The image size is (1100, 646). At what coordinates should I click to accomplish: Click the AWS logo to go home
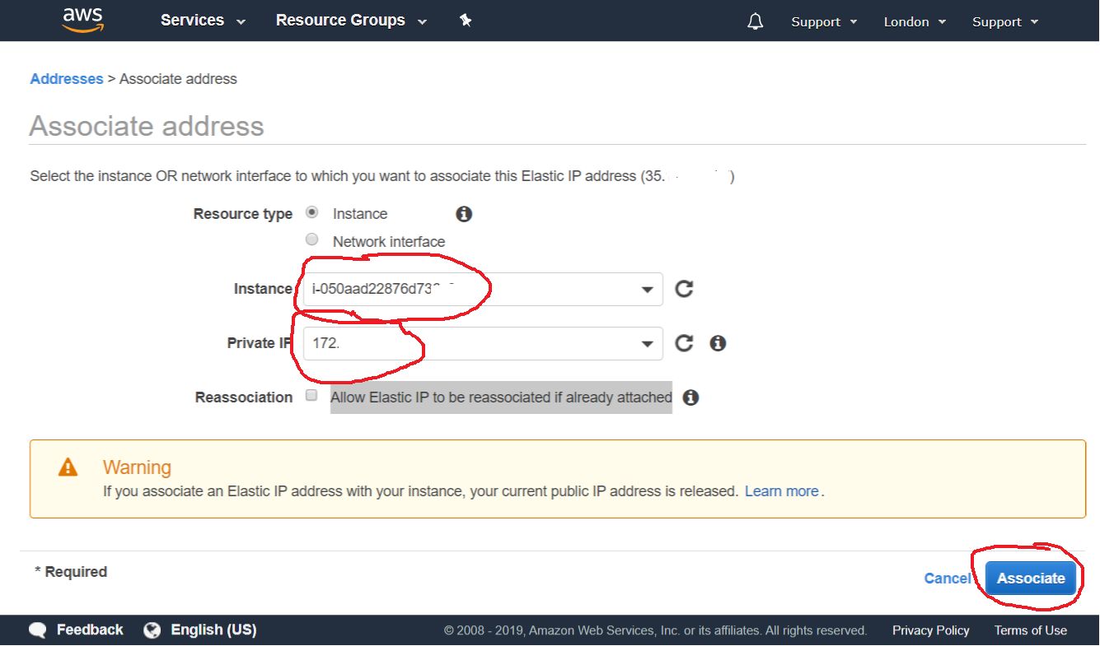click(82, 20)
